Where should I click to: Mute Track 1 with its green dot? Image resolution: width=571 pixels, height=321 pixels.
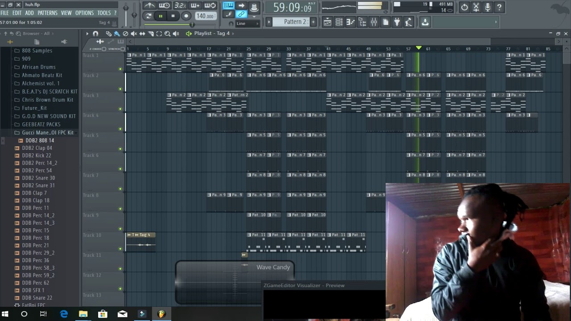120,69
